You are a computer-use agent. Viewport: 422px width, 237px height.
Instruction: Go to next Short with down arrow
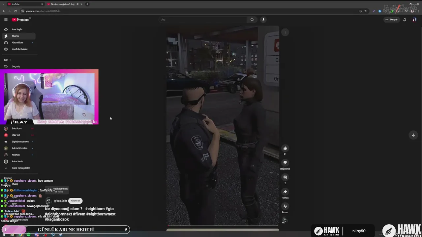click(413, 135)
